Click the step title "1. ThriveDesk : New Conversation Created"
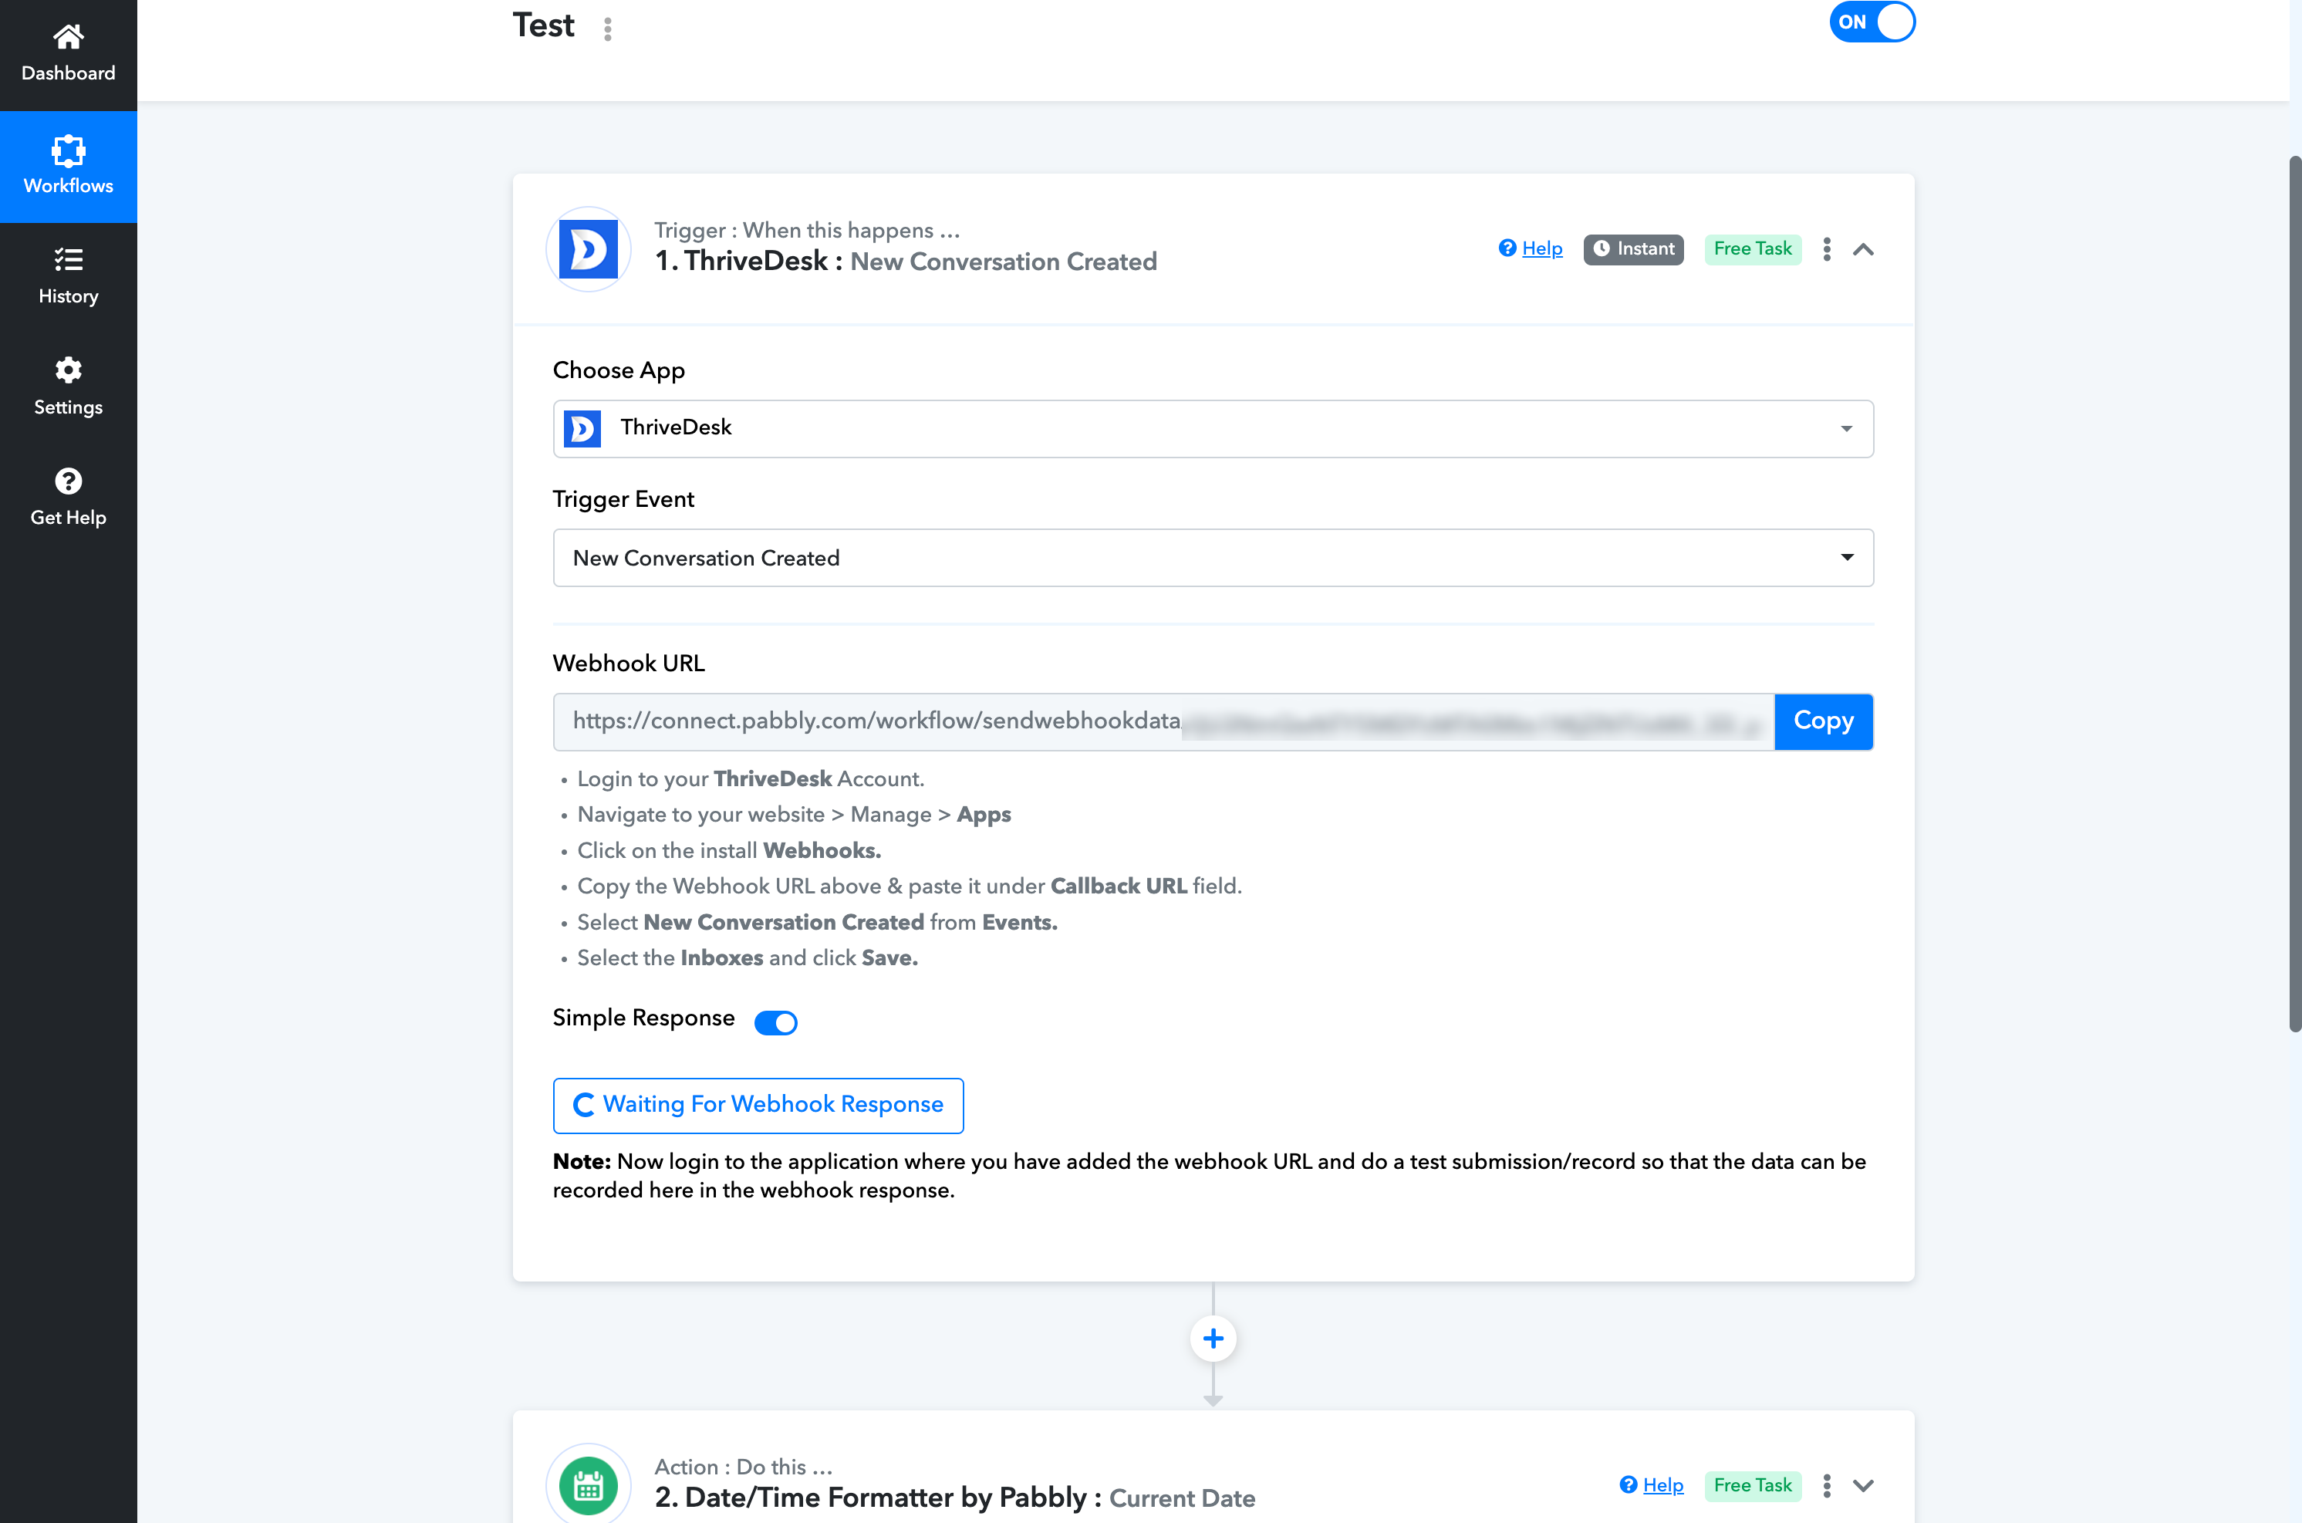2302x1523 pixels. click(x=906, y=262)
